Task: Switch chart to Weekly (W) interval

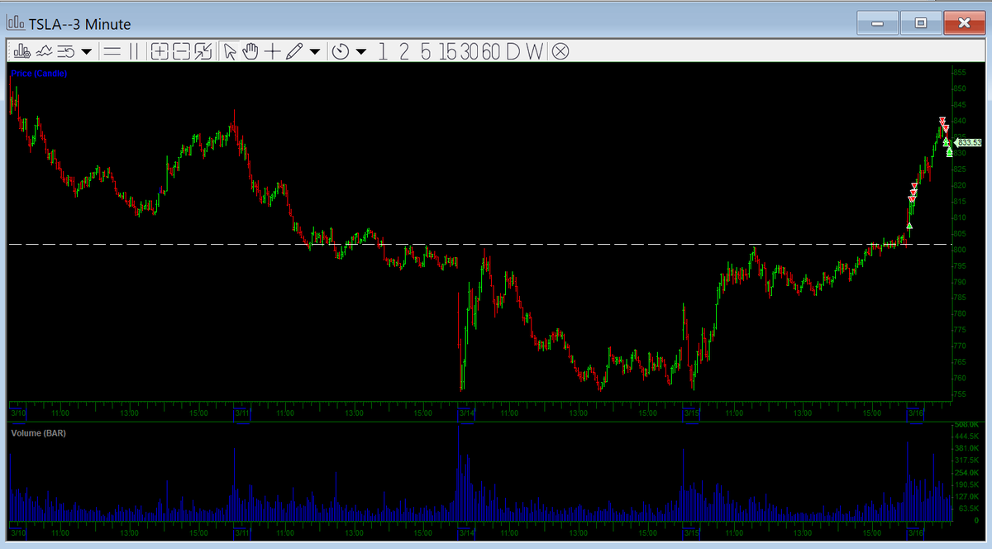Action: (534, 52)
